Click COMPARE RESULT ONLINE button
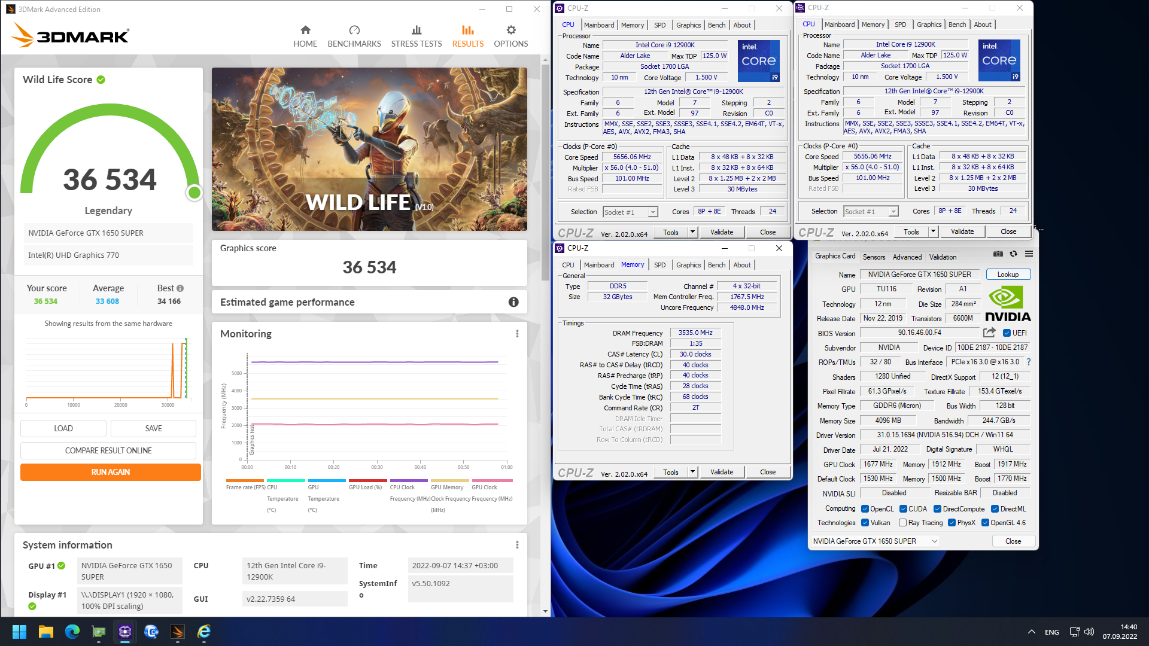The width and height of the screenshot is (1149, 646). pyautogui.click(x=108, y=450)
